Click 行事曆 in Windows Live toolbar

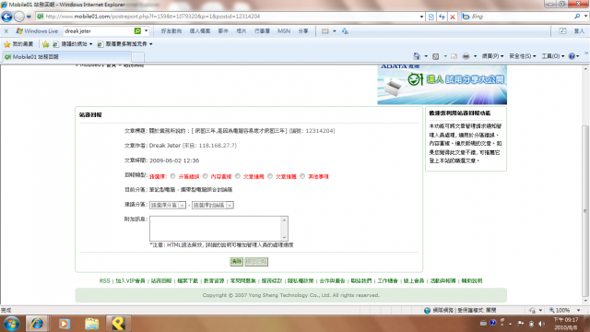tap(262, 30)
